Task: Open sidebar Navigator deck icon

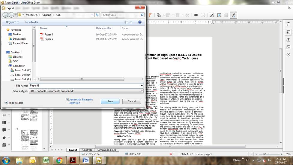Action: [288, 55]
